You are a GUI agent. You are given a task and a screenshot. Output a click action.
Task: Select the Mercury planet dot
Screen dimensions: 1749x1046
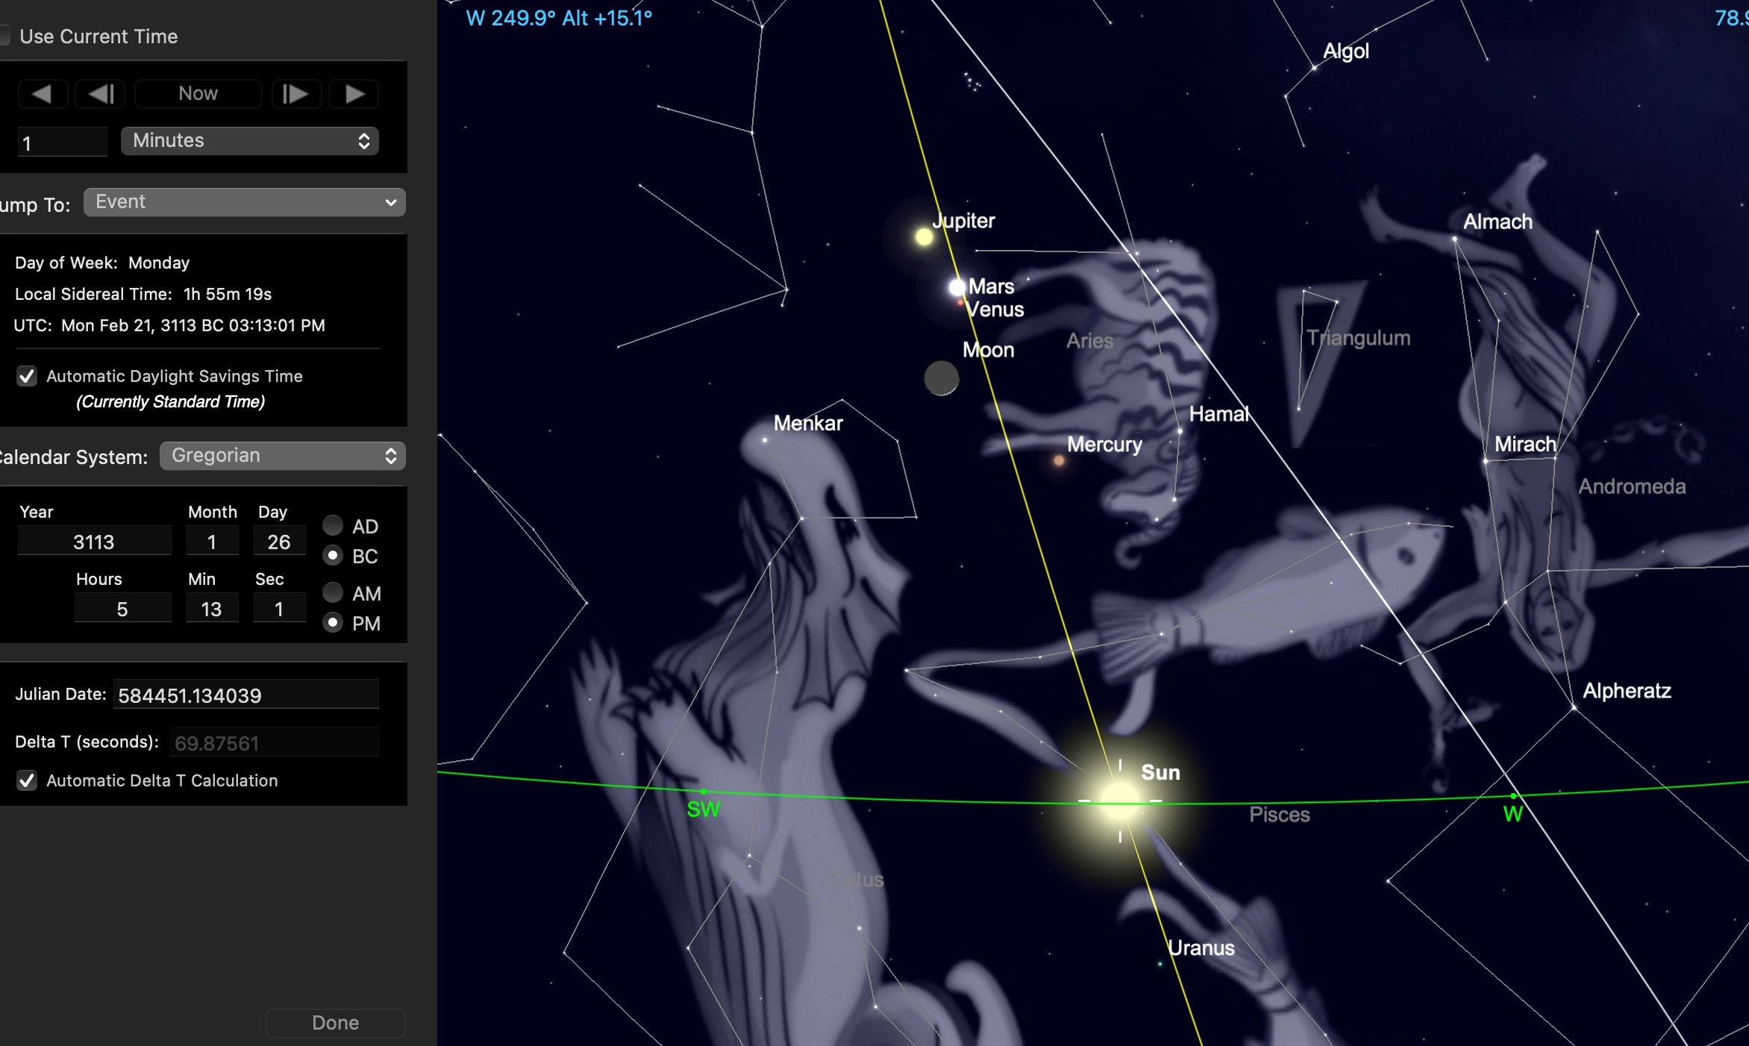point(1058,461)
